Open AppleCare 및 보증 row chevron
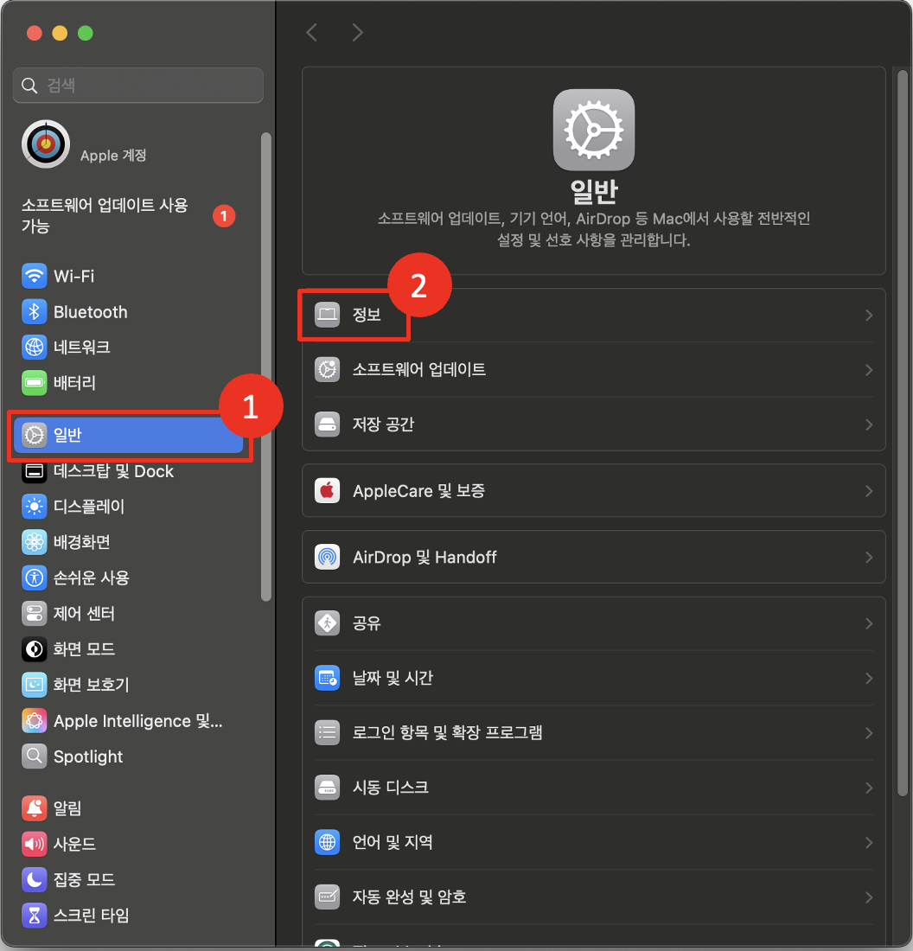 point(869,491)
